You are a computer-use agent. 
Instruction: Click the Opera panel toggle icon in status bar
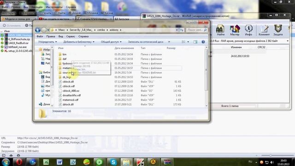tap(4, 155)
